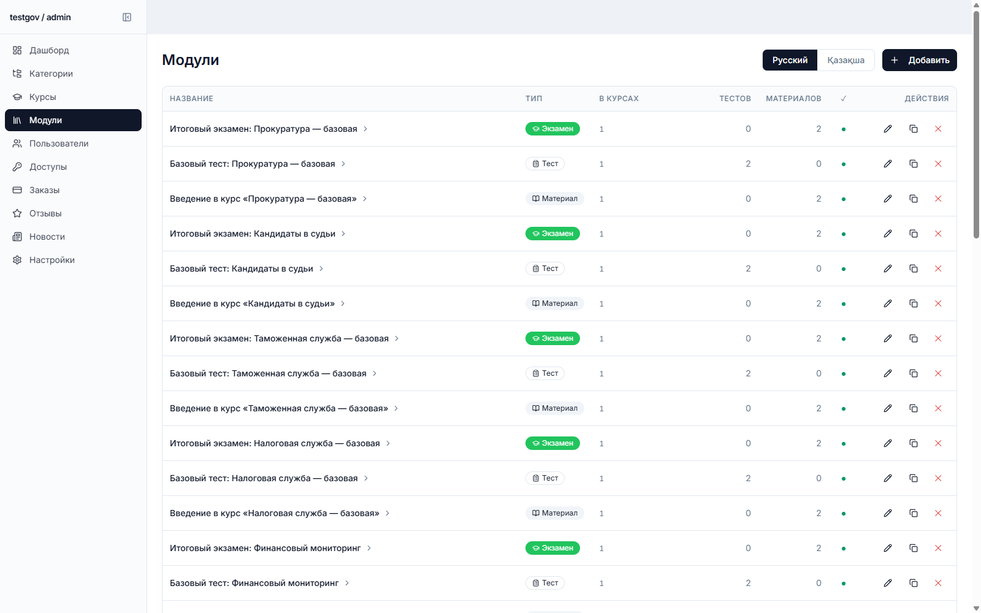Remove 'Введение в курс «Кандидаты в судьи»' module
This screenshot has width=981, height=613.
938,303
